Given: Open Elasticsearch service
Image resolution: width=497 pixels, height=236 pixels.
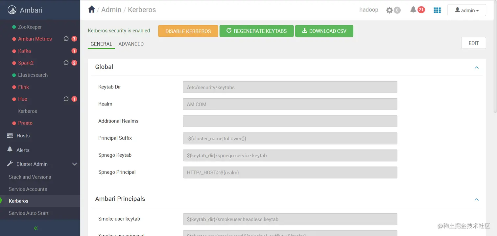Looking at the screenshot, I should pos(33,75).
